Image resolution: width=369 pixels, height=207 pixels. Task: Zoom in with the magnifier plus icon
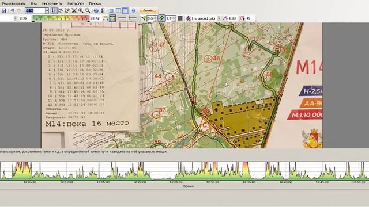(x=81, y=10)
